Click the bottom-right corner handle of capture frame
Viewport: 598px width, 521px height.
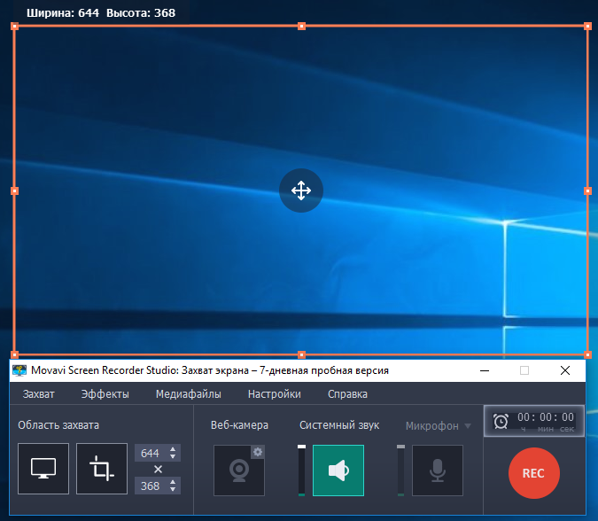pyautogui.click(x=587, y=354)
